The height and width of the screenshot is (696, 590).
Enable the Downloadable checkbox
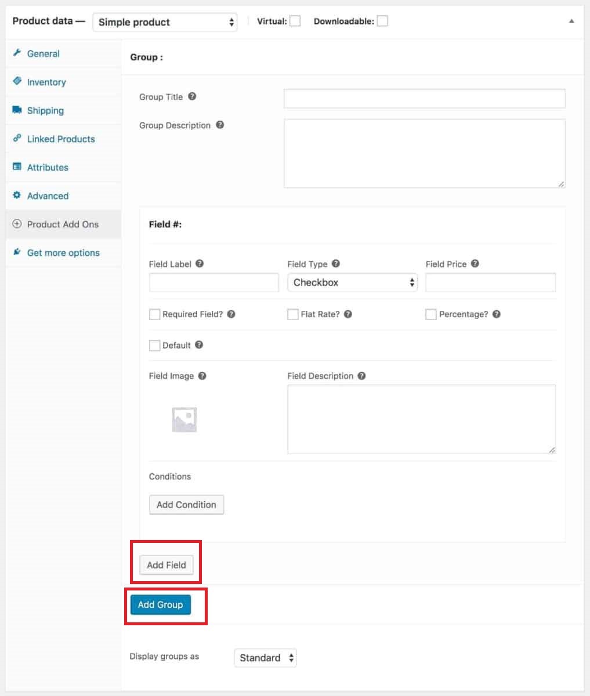coord(382,21)
